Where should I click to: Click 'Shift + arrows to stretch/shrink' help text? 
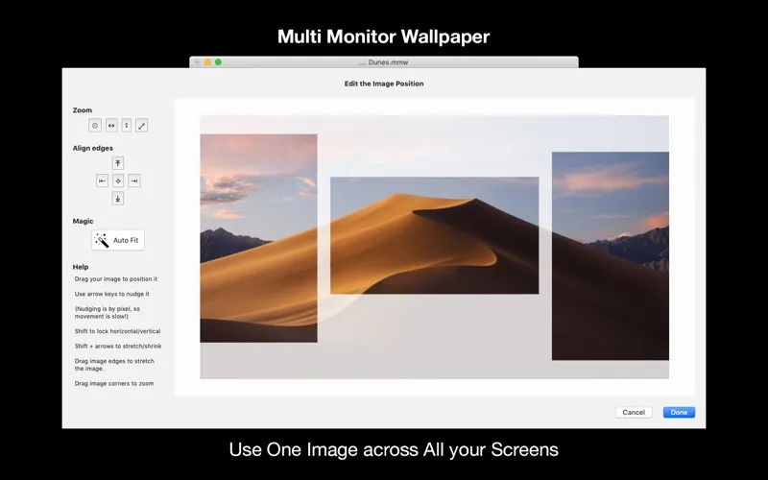118,346
